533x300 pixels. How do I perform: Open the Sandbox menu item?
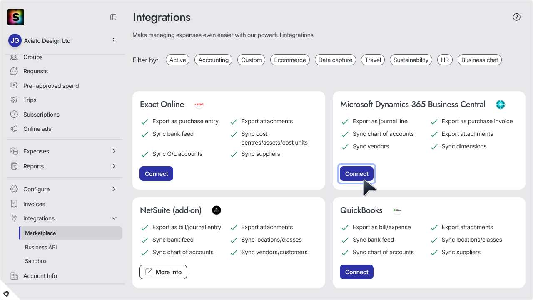click(x=36, y=261)
